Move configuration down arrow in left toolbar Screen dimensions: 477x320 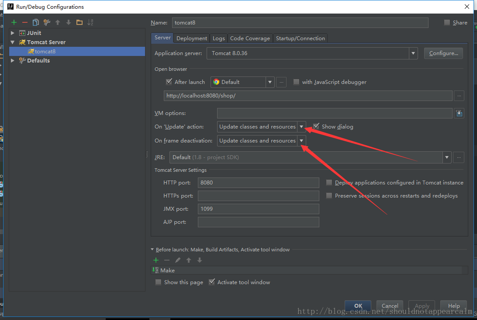(x=69, y=22)
